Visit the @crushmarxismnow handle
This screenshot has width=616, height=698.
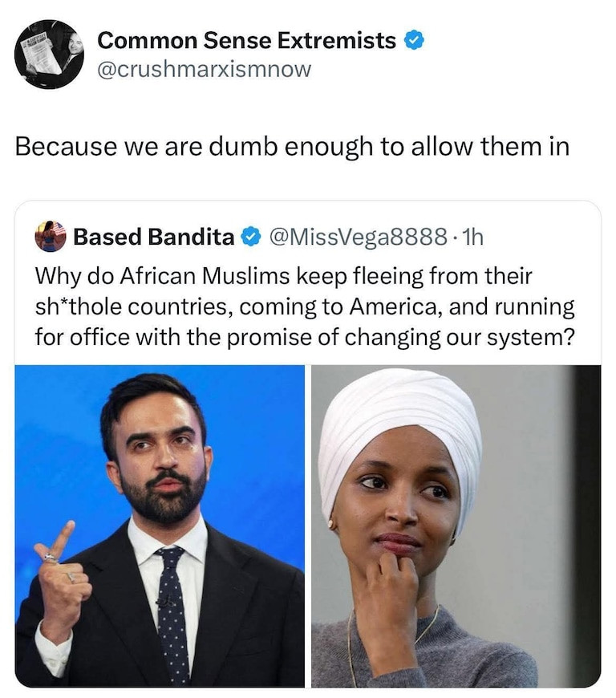tap(204, 69)
